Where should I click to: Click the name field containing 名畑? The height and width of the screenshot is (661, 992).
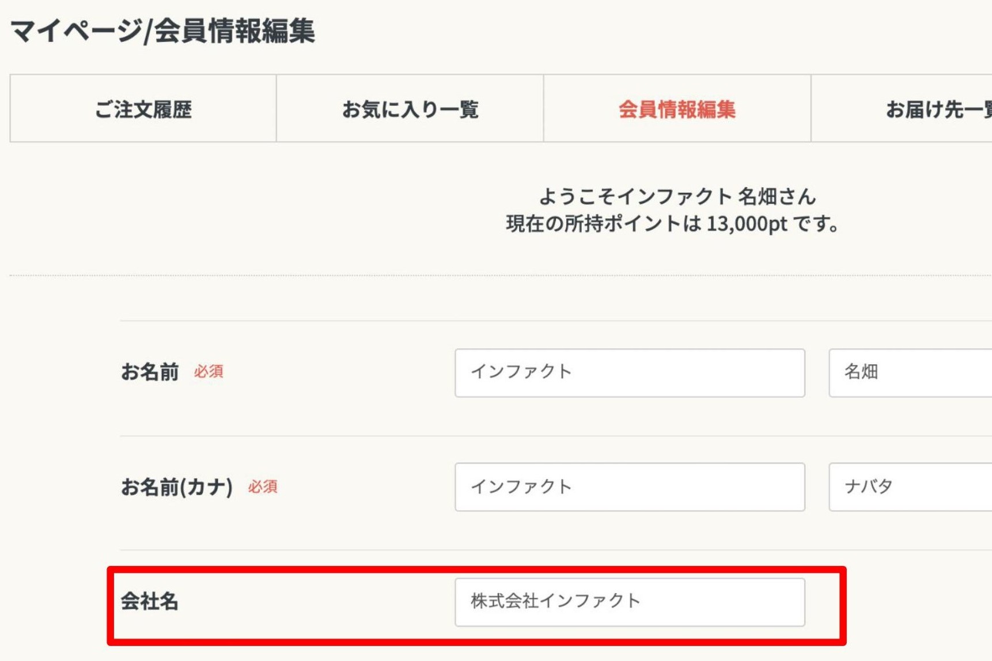pos(910,373)
